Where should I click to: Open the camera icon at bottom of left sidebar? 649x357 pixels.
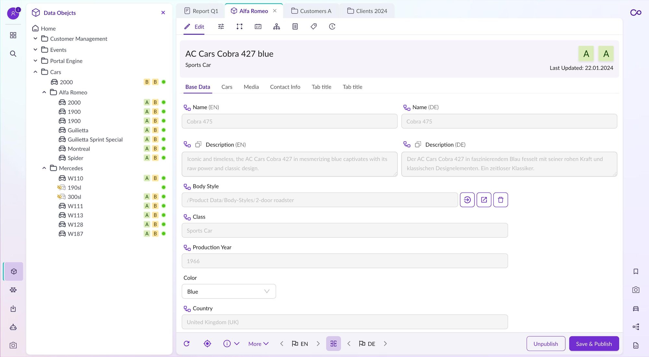point(13,345)
